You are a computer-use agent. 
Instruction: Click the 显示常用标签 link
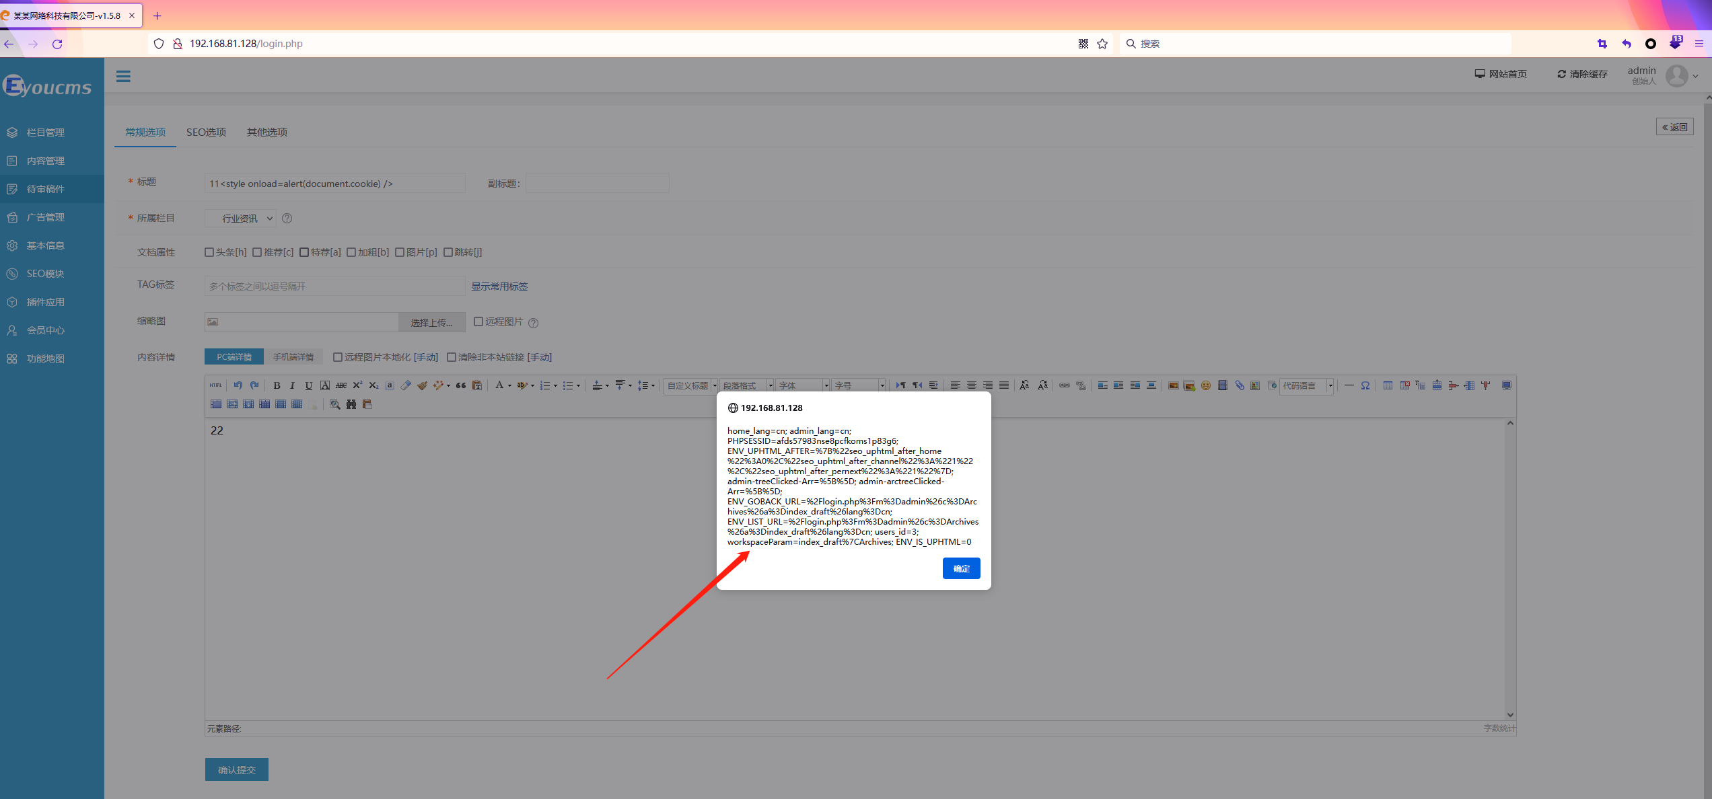click(x=499, y=287)
